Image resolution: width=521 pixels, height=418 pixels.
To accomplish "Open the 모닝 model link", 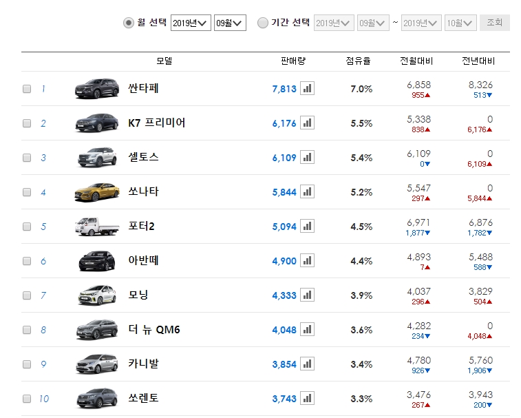I will (138, 295).
